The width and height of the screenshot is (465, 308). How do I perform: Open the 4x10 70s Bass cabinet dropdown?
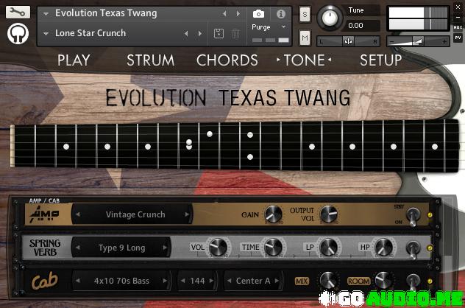coord(121,281)
